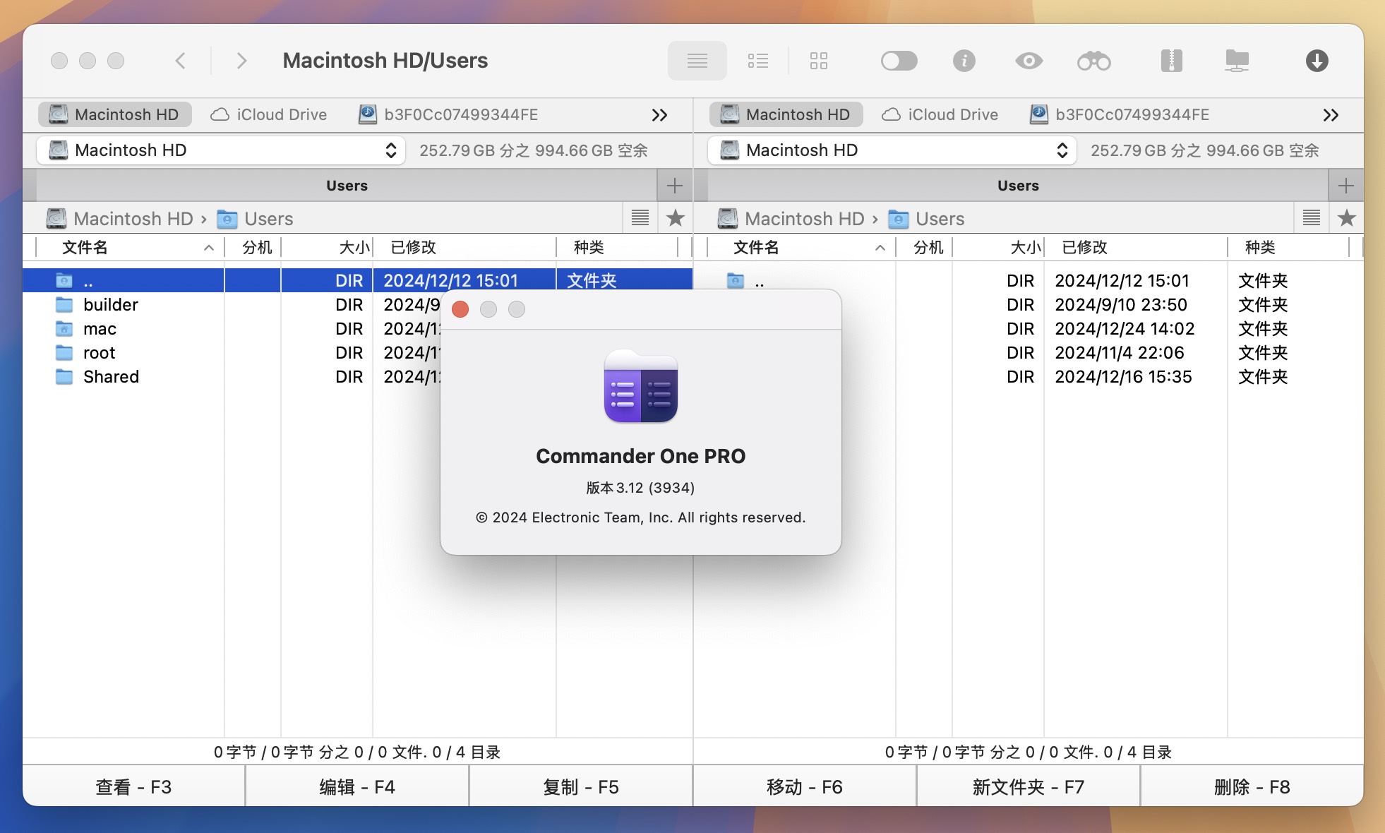Expand more drives in right pane
The image size is (1385, 833).
1331,115
